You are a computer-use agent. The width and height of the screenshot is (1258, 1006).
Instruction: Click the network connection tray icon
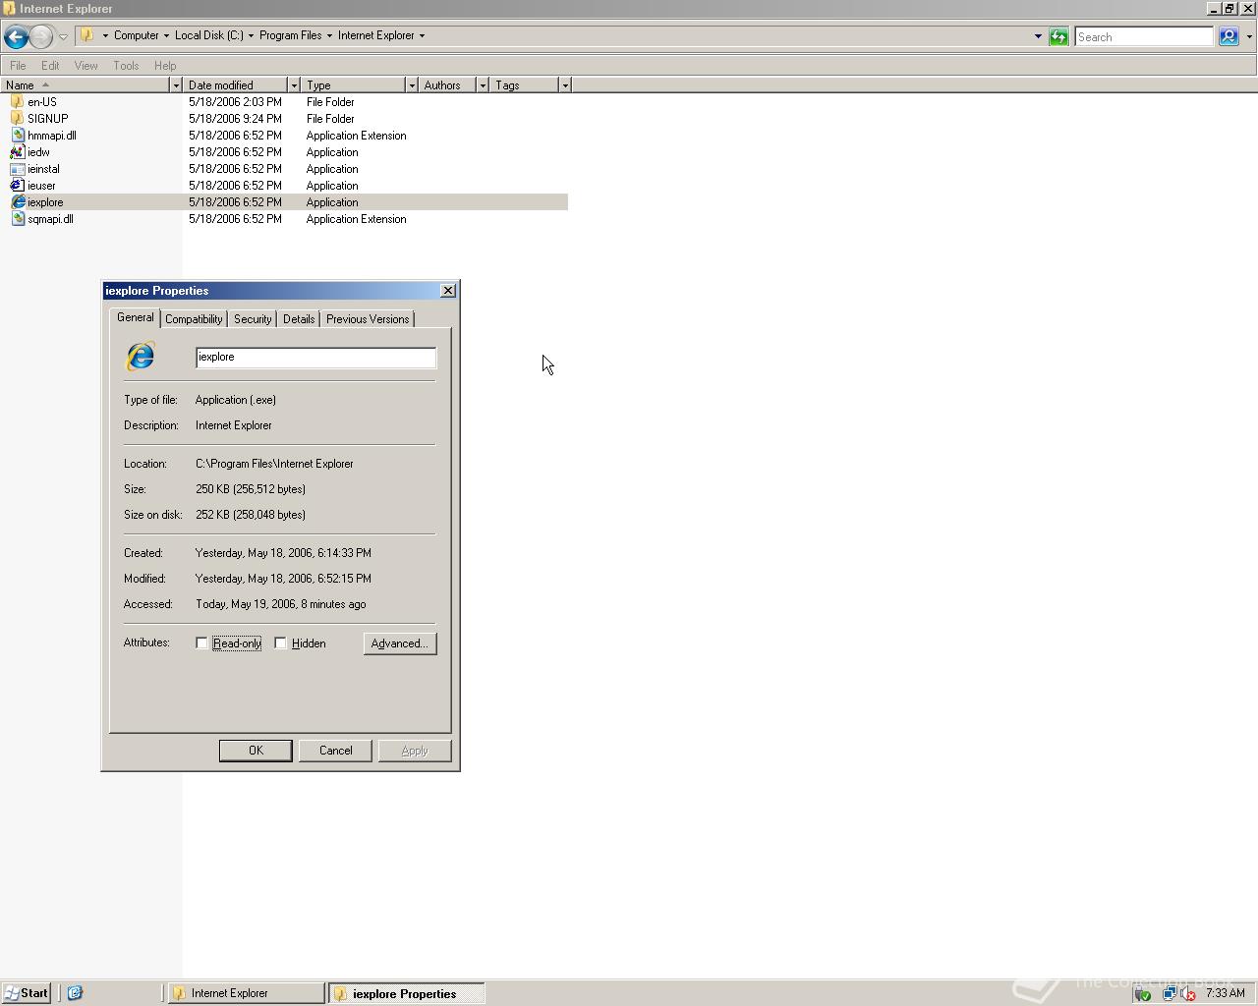click(x=1170, y=994)
